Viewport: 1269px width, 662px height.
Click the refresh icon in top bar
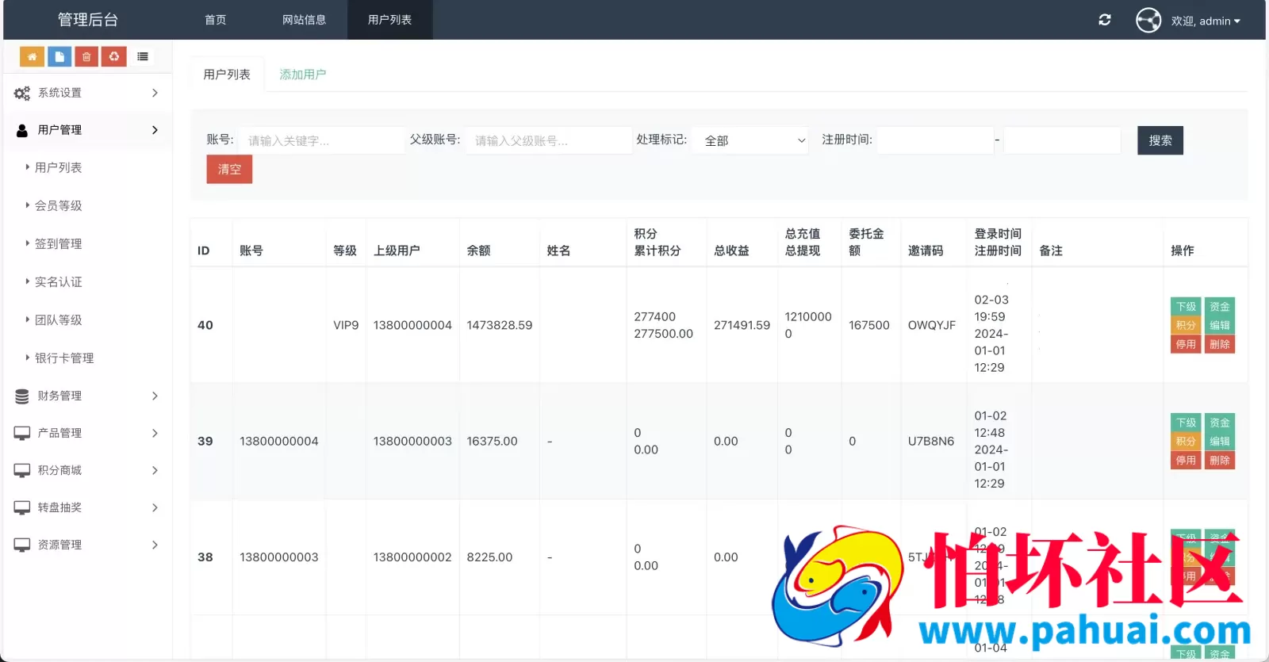tap(1105, 20)
